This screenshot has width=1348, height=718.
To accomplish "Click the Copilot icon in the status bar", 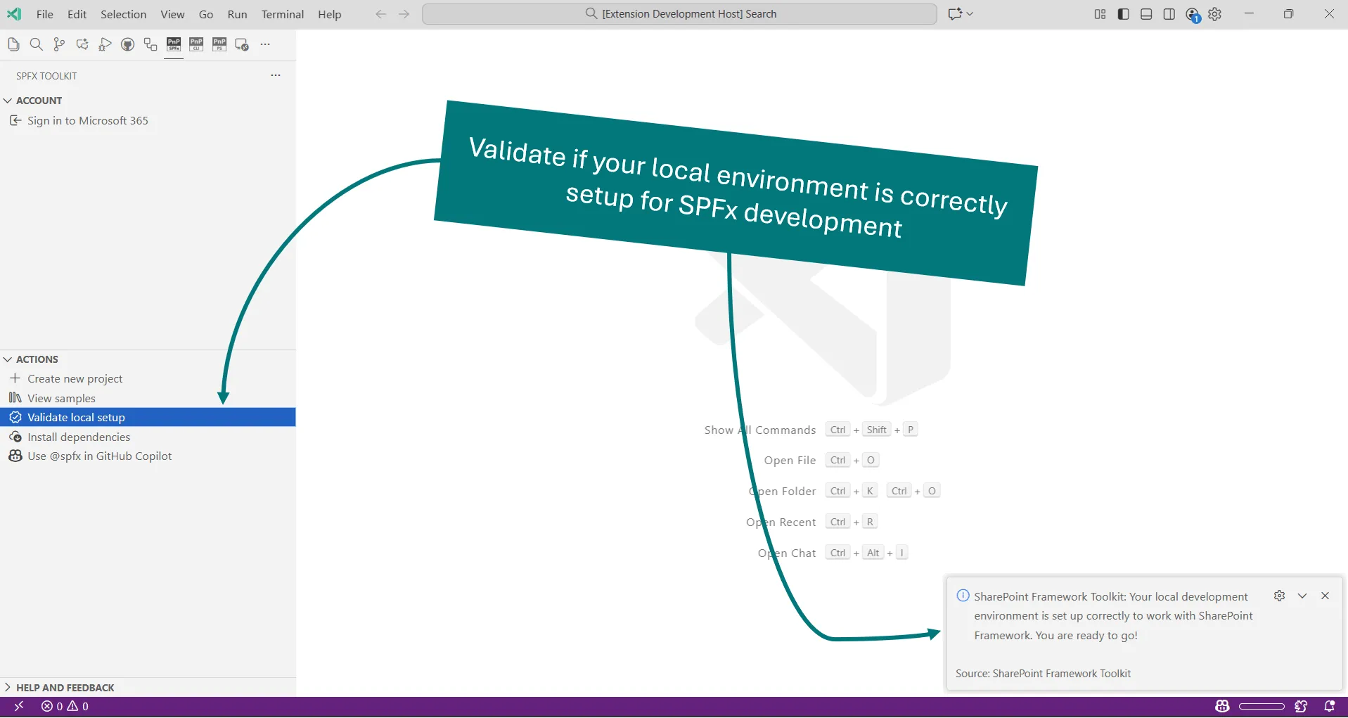I will tap(1222, 707).
